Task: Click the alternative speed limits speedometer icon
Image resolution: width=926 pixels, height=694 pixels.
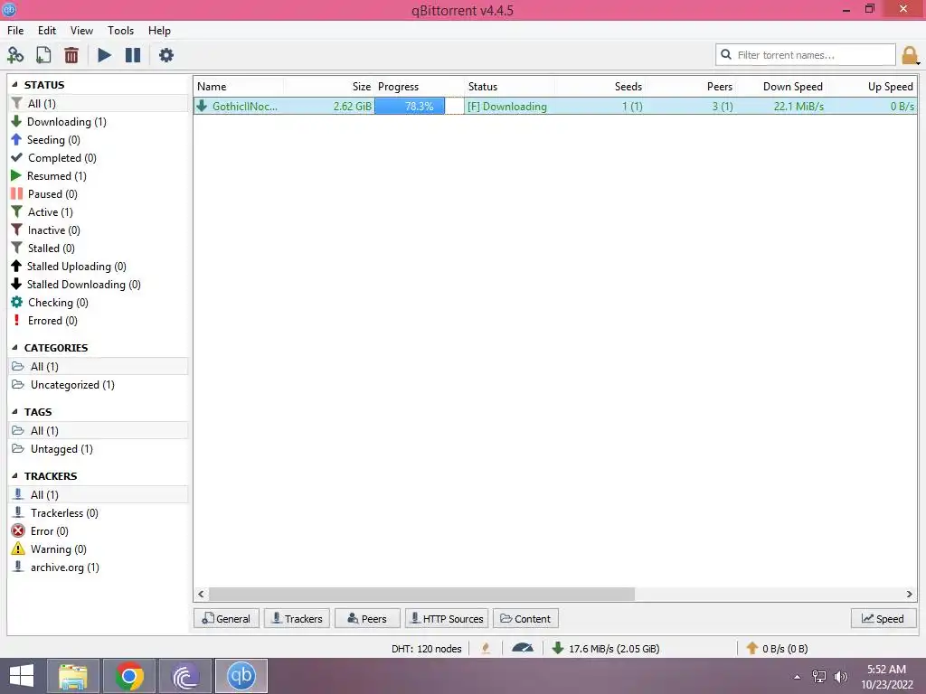Action: (523, 648)
